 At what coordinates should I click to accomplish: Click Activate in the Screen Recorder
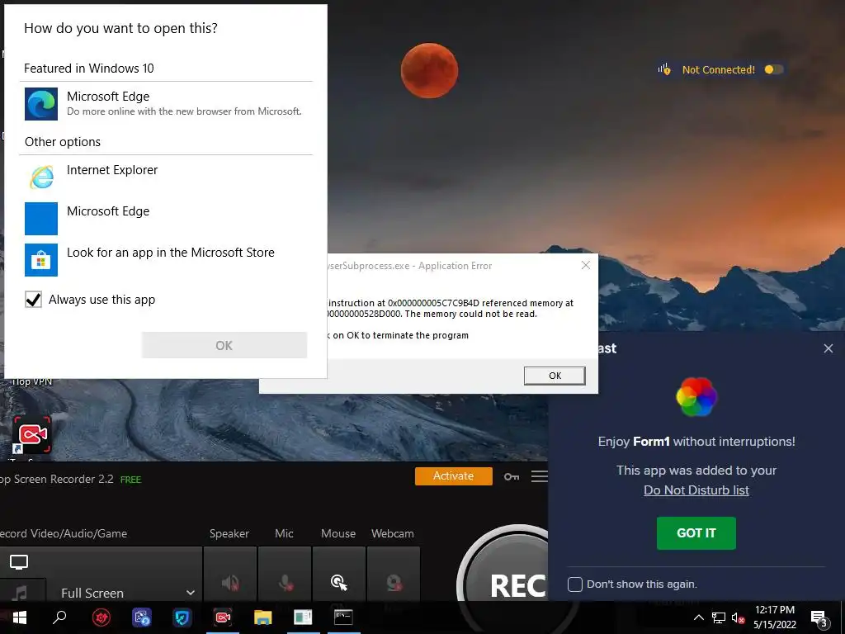[x=453, y=476]
